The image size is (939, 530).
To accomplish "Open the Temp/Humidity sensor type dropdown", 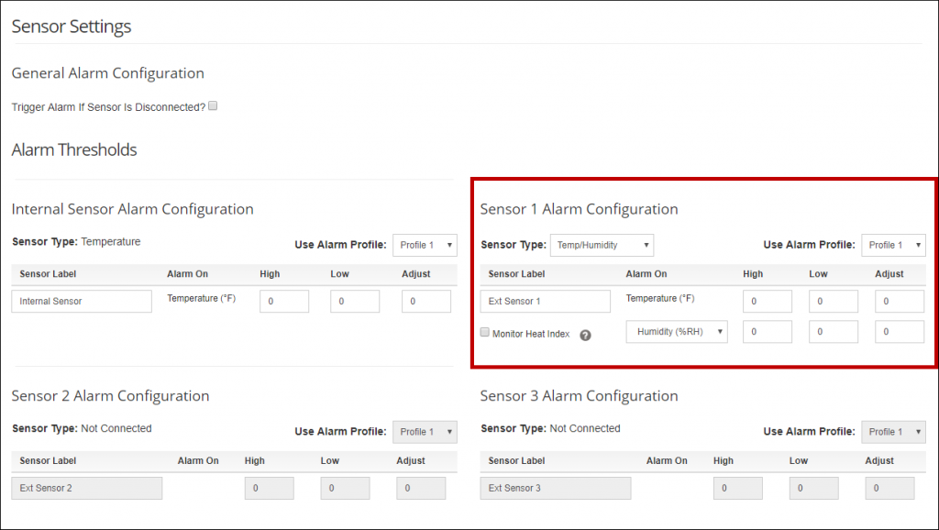I will point(602,245).
